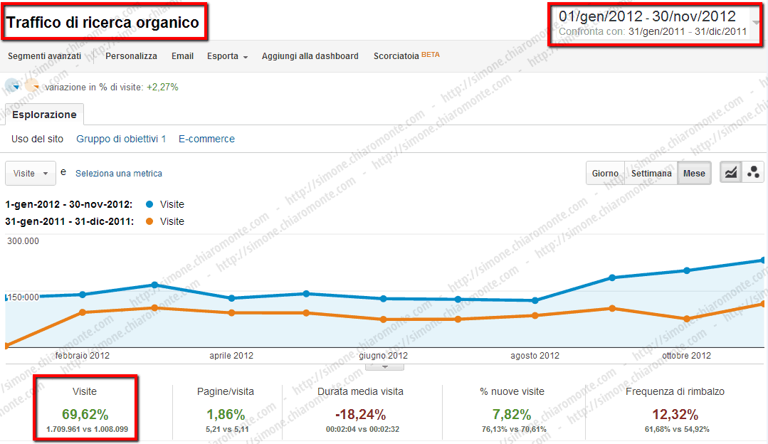Switch to Uso del sito view
768x444 pixels.
click(37, 139)
